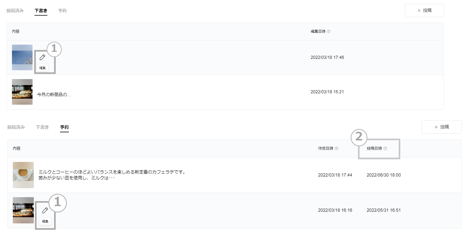This screenshot has width=466, height=235.
Task: Click the + 投稿 button above the scheduled table
Action: tap(441, 127)
